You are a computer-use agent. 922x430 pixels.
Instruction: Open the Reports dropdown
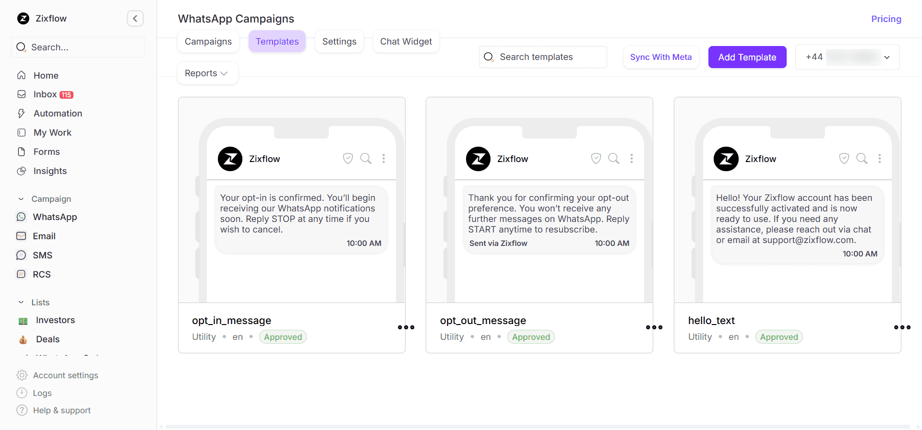pyautogui.click(x=208, y=73)
